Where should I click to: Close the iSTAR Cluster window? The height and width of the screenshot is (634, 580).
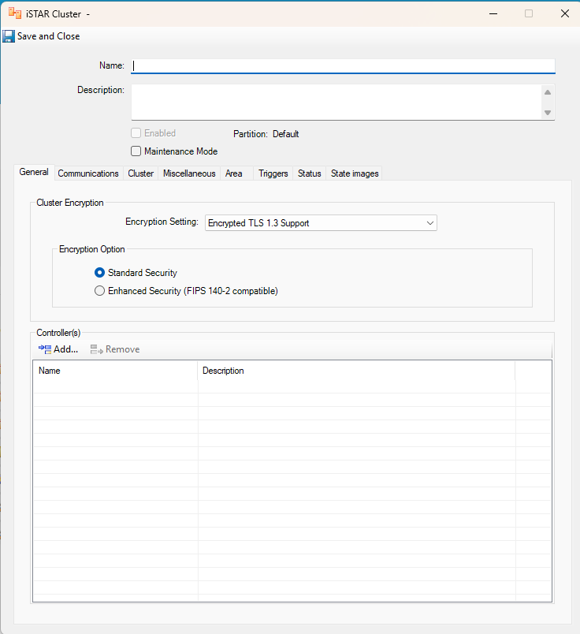tap(565, 13)
